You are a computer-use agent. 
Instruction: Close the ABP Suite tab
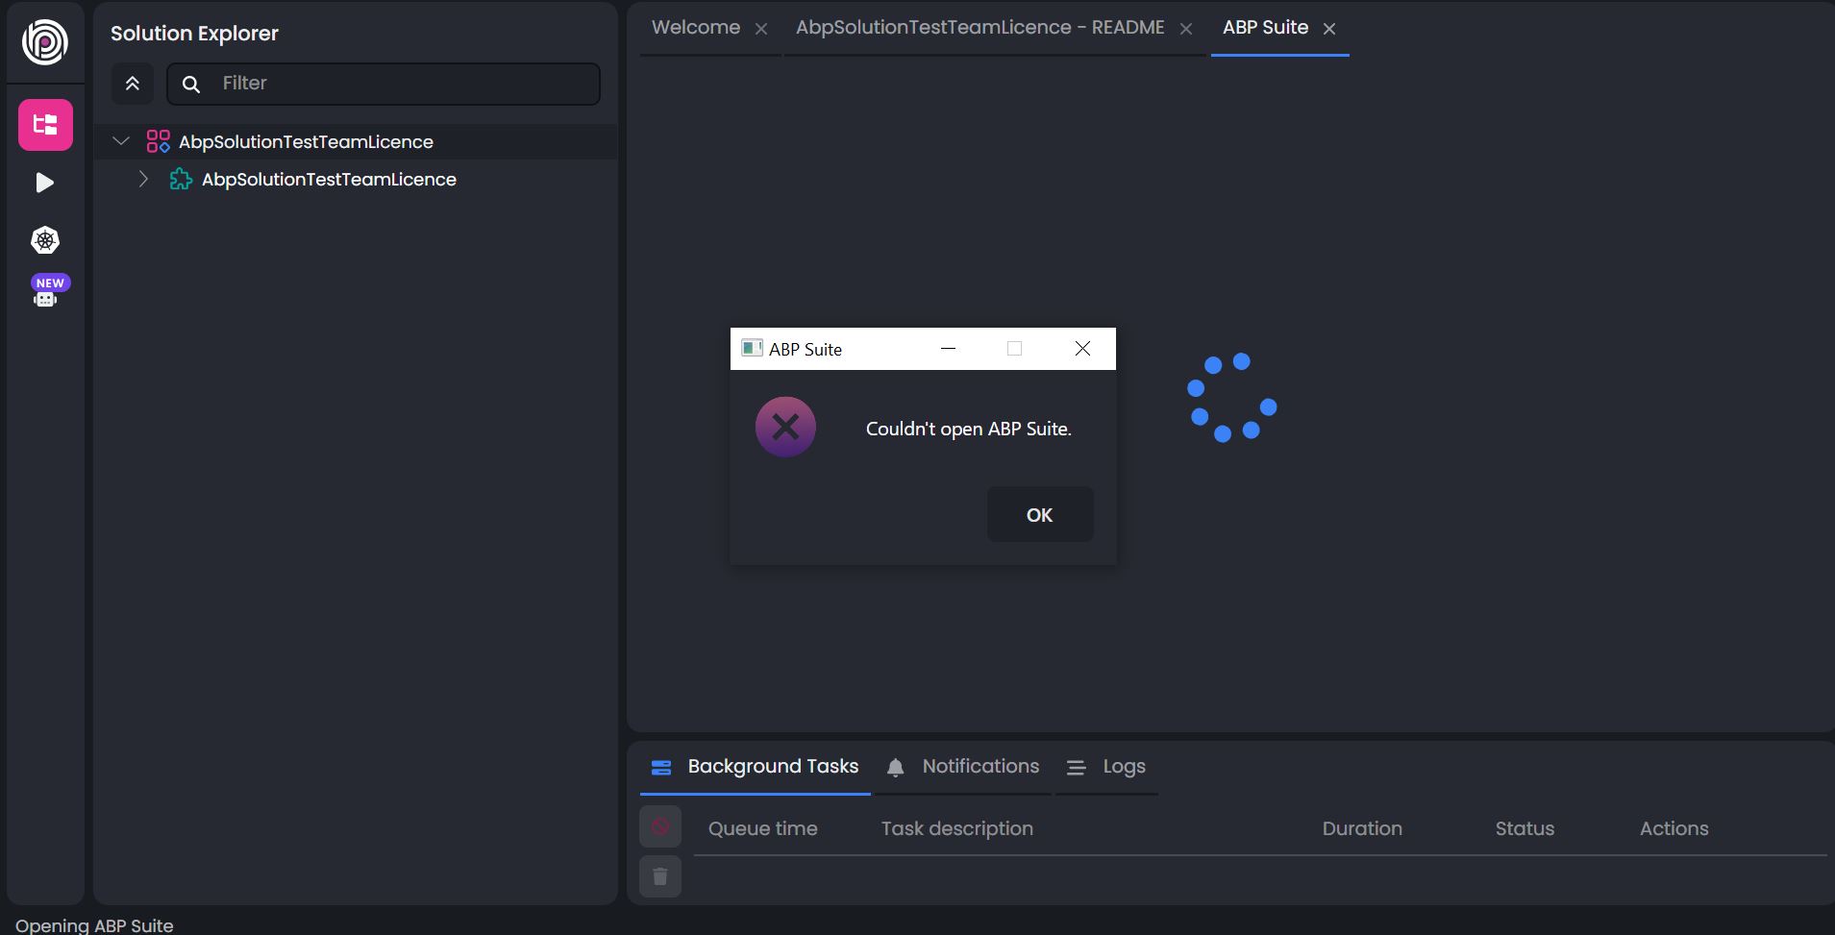pyautogui.click(x=1329, y=29)
